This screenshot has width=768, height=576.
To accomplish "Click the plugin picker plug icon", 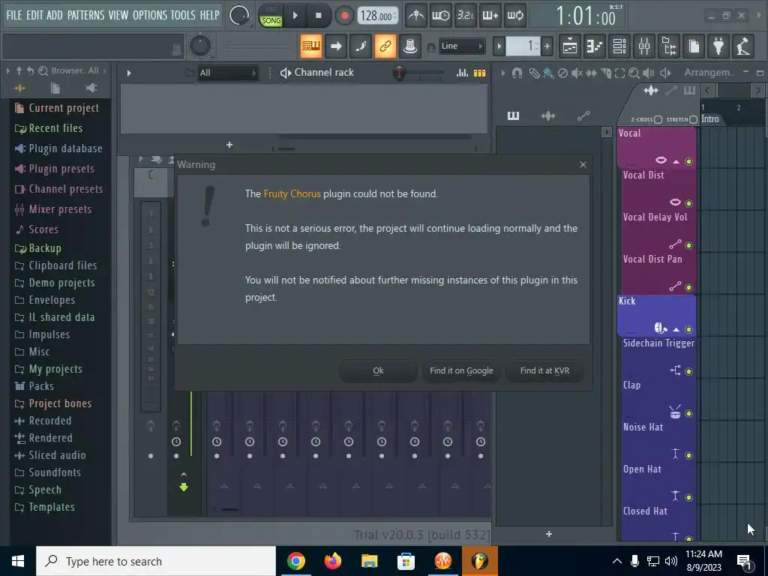I will pyautogui.click(x=718, y=46).
